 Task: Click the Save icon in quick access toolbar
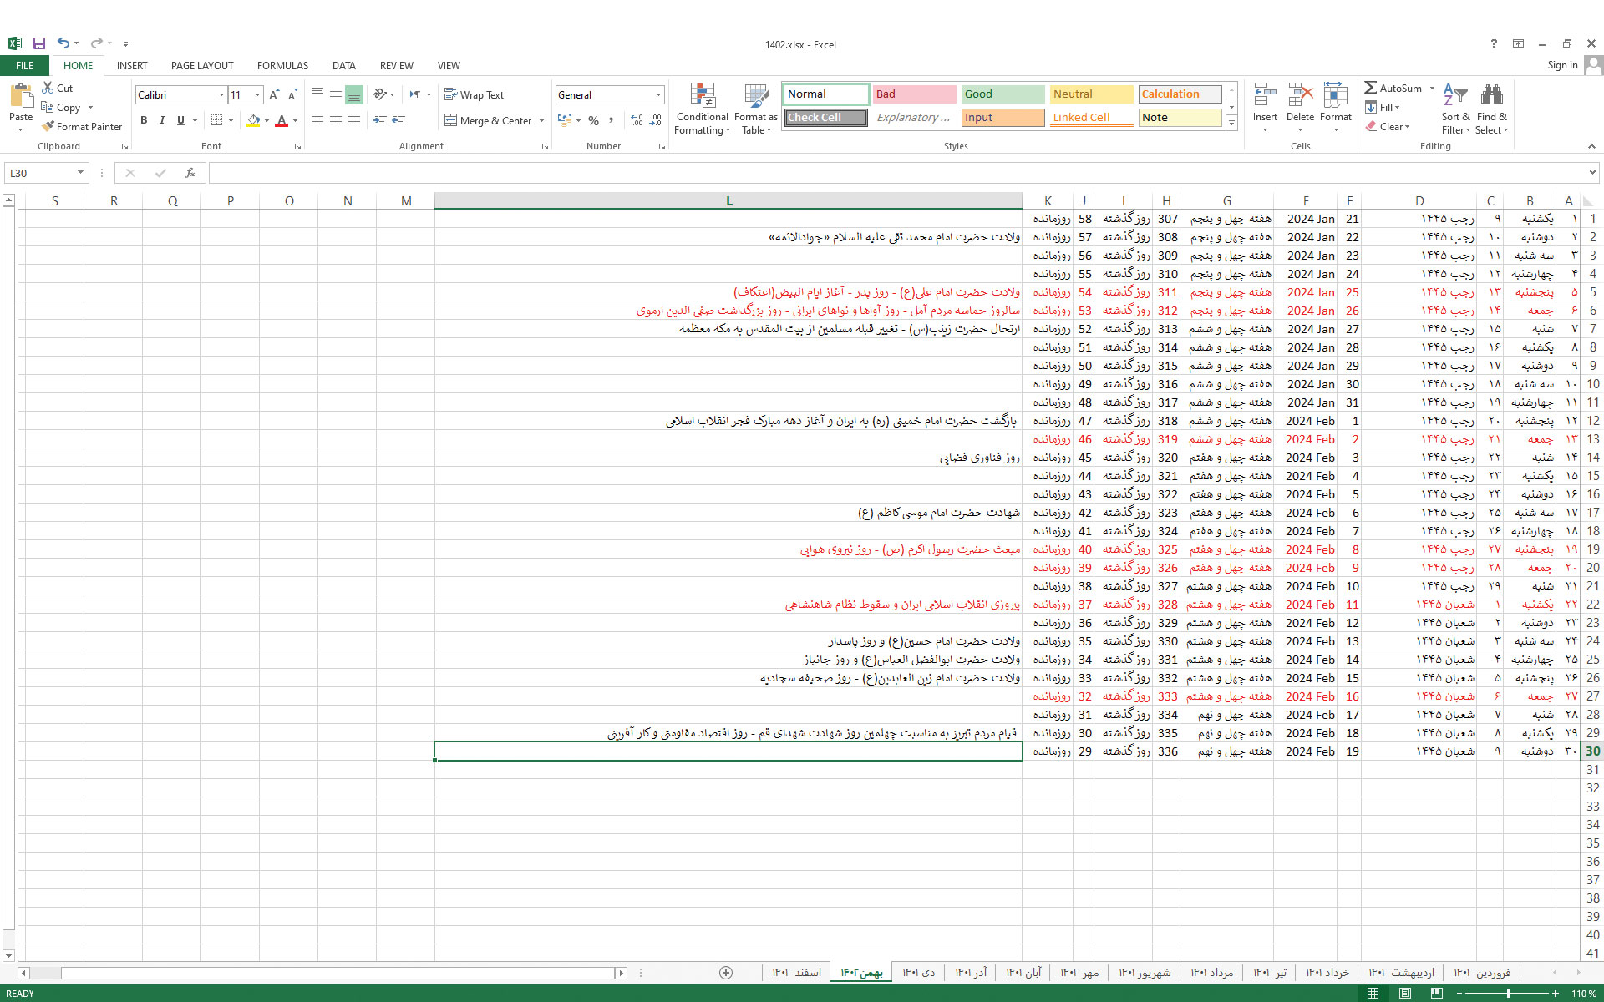(x=39, y=43)
